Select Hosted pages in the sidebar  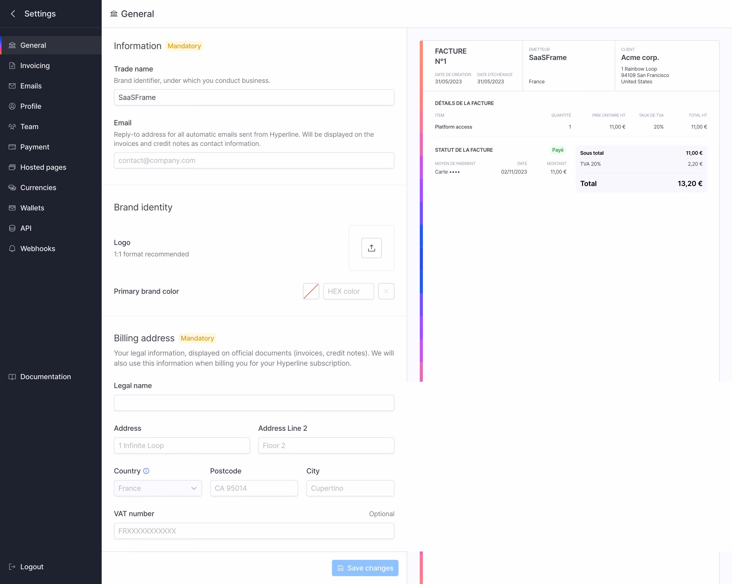coord(51,167)
